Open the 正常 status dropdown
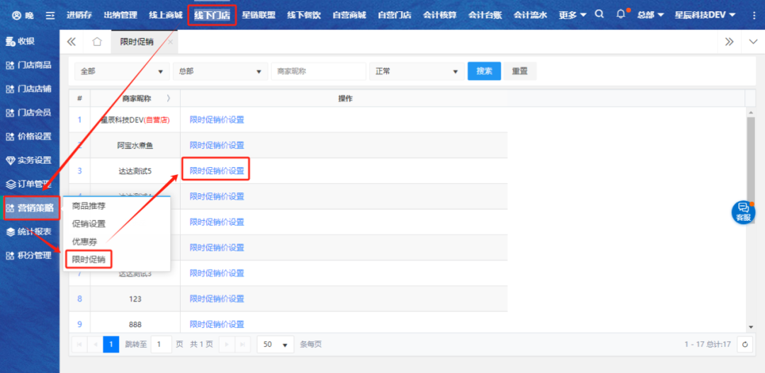Screen dimensions: 765x373 coord(416,71)
